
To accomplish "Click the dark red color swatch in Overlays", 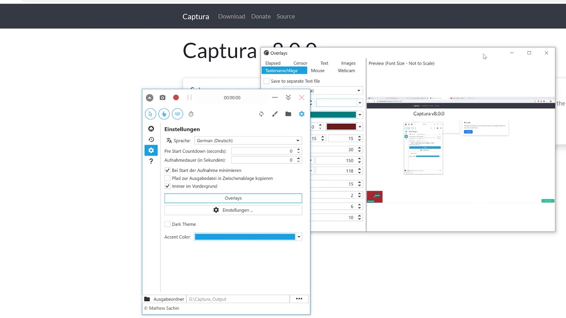I will [x=341, y=127].
